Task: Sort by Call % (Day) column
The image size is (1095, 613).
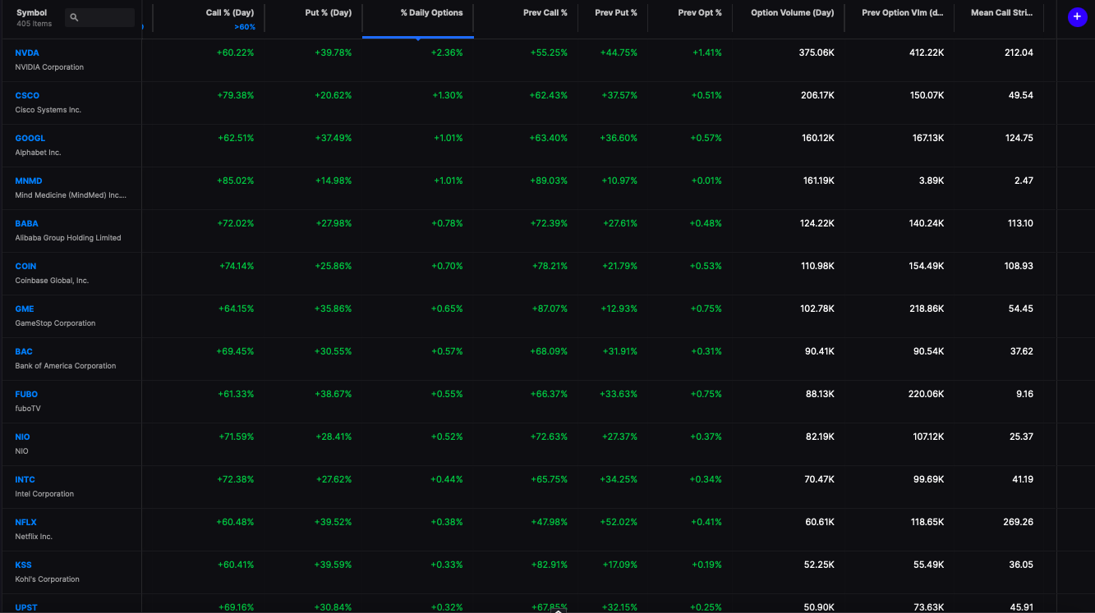Action: pos(229,13)
